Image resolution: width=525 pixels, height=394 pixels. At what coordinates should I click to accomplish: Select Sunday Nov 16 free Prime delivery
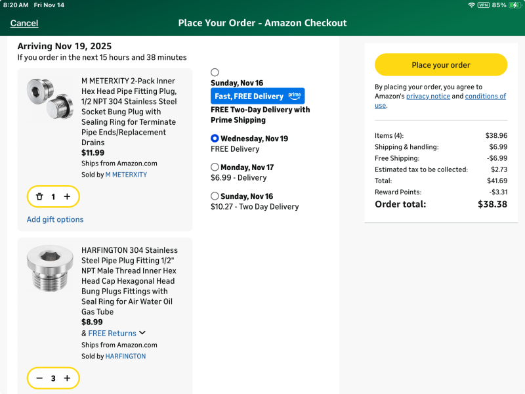tap(215, 72)
